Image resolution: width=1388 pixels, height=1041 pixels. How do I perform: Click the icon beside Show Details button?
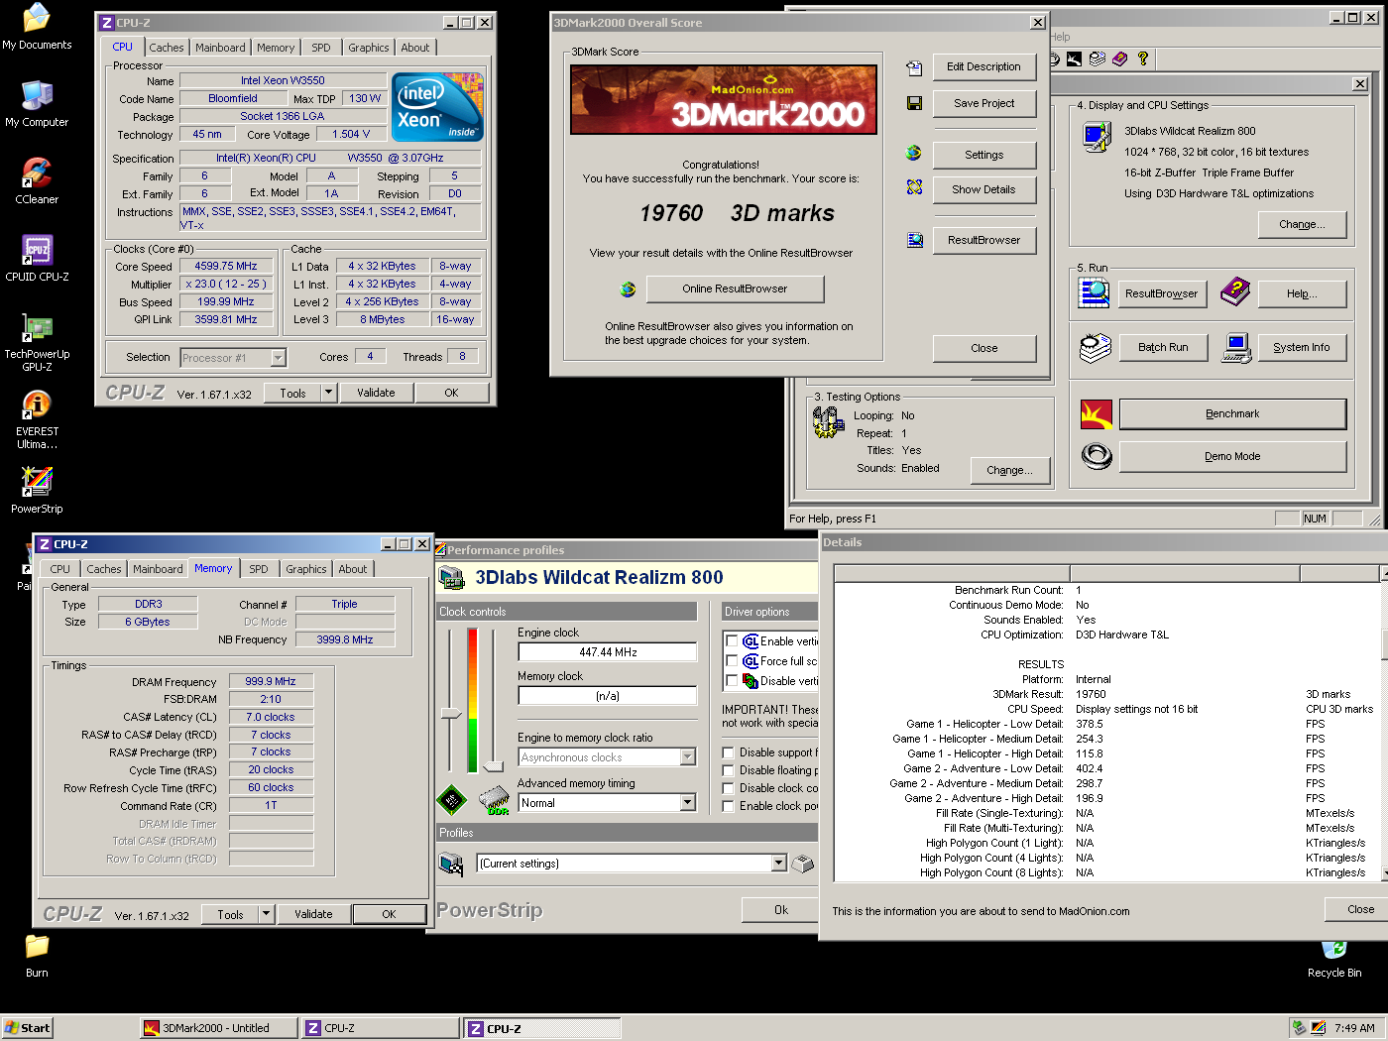pyautogui.click(x=914, y=186)
